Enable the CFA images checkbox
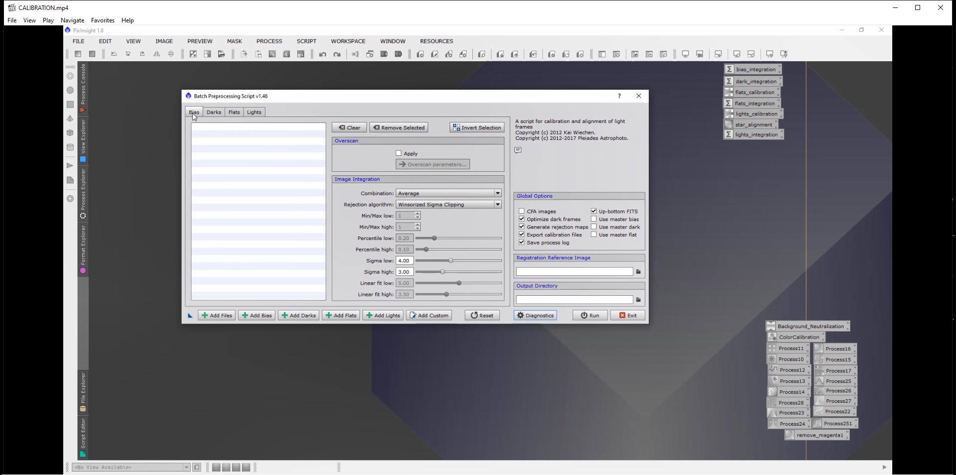Image resolution: width=956 pixels, height=475 pixels. 522,211
